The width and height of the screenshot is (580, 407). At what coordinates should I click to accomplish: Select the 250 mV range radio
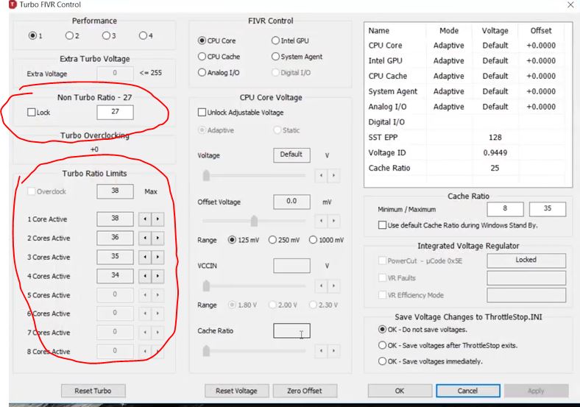[x=272, y=240]
